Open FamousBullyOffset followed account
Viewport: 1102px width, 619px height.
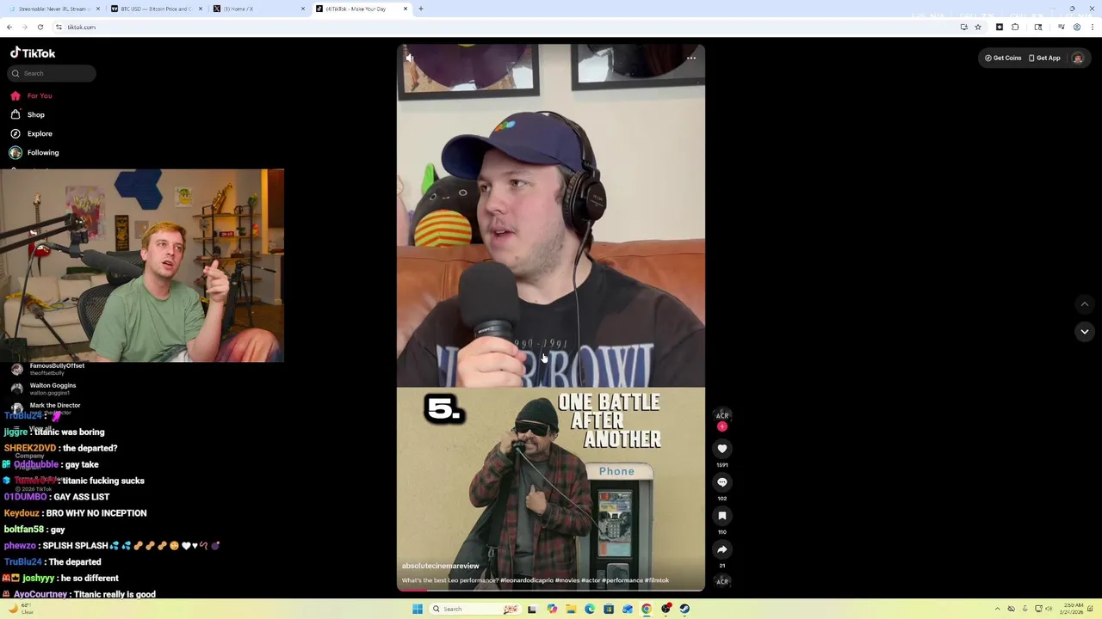tap(48, 369)
